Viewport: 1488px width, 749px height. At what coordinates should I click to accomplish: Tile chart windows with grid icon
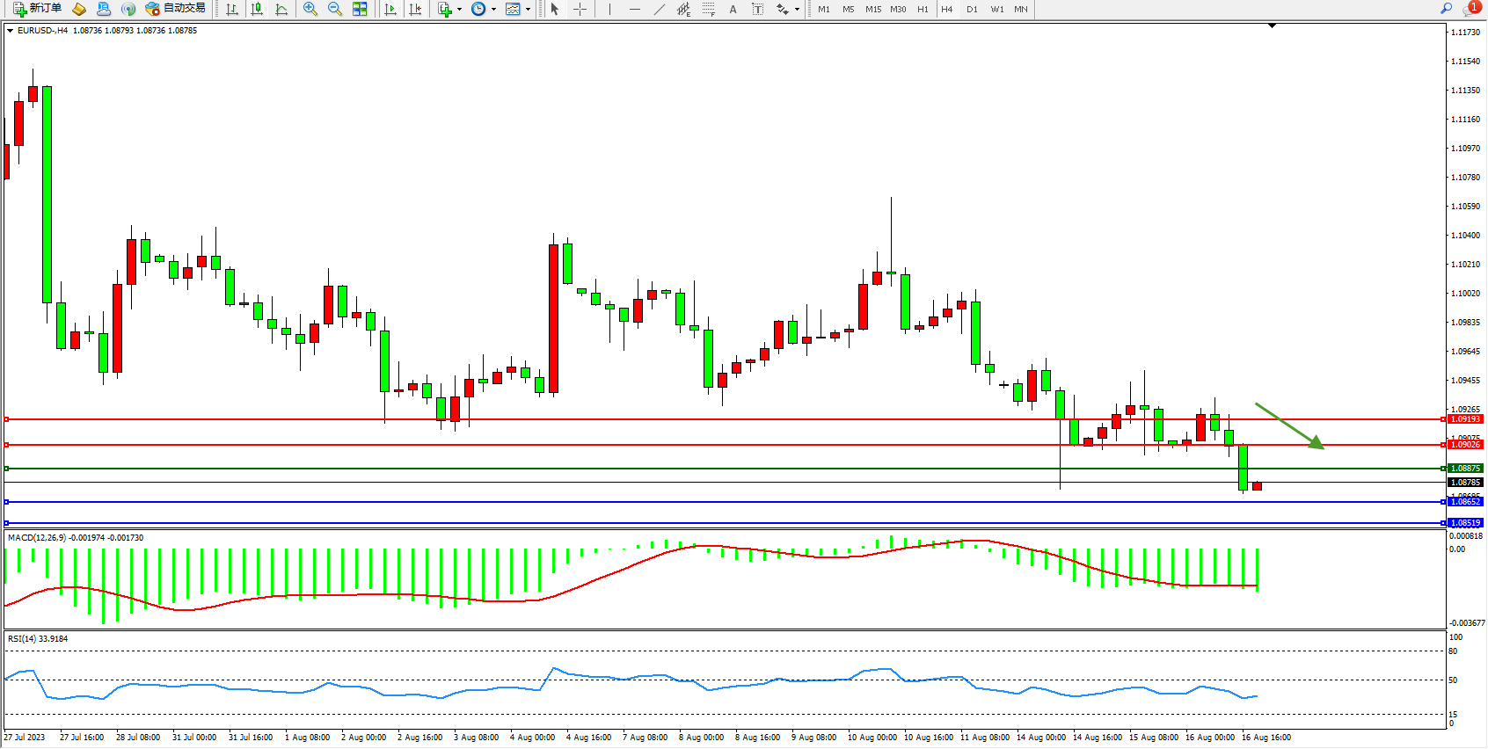click(x=360, y=9)
